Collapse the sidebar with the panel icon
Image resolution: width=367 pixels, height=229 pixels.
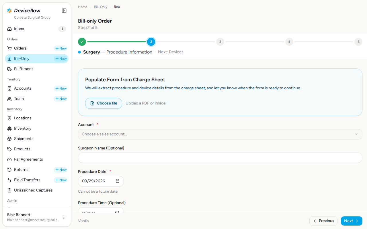pos(64,11)
